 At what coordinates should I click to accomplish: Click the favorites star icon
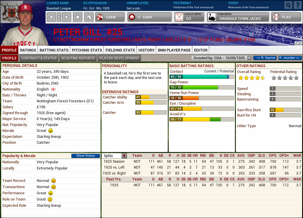(77, 17)
